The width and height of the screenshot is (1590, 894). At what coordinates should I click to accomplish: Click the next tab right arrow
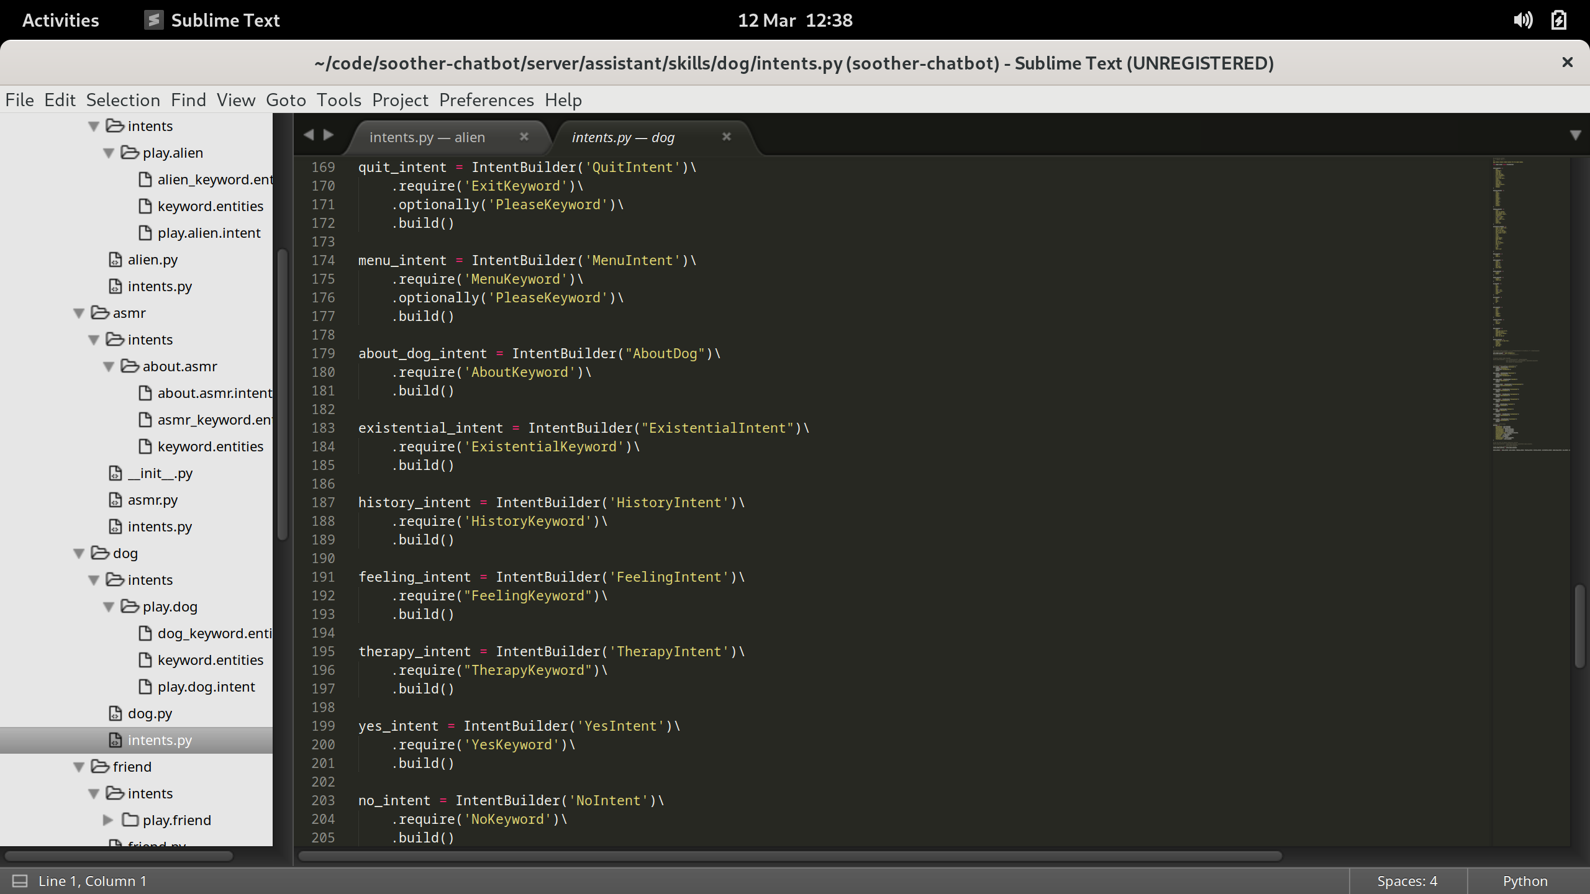(x=329, y=135)
